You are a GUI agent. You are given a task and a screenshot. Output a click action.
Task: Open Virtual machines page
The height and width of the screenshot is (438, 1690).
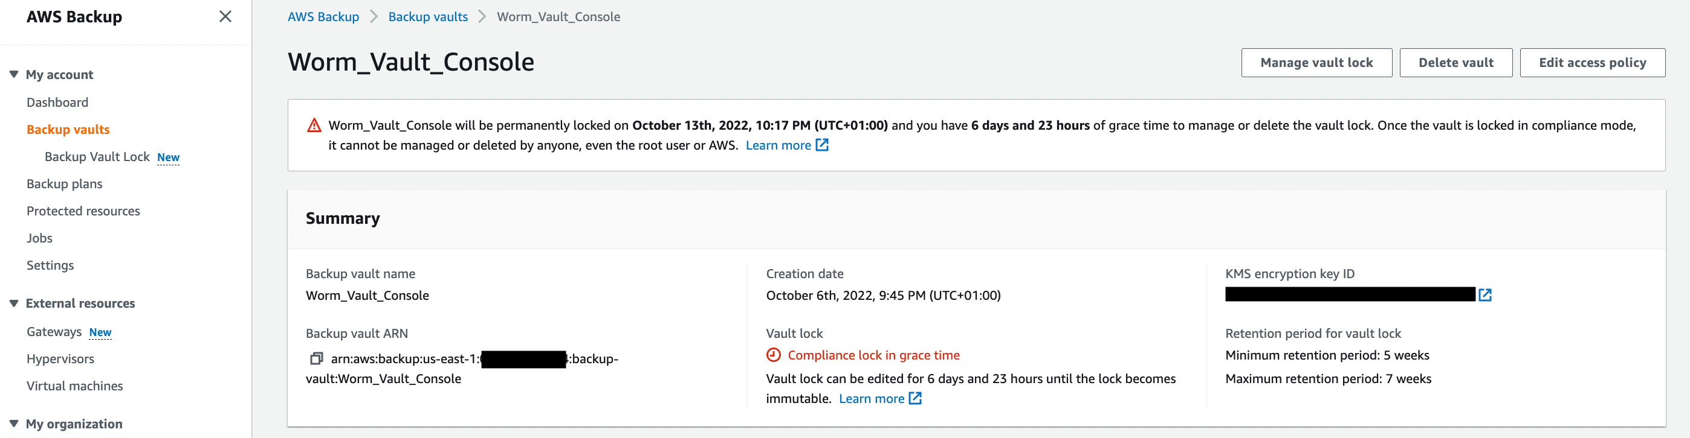[75, 386]
